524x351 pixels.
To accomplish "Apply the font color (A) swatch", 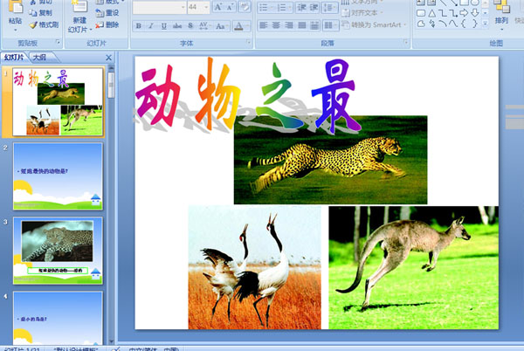I will pyautogui.click(x=238, y=25).
